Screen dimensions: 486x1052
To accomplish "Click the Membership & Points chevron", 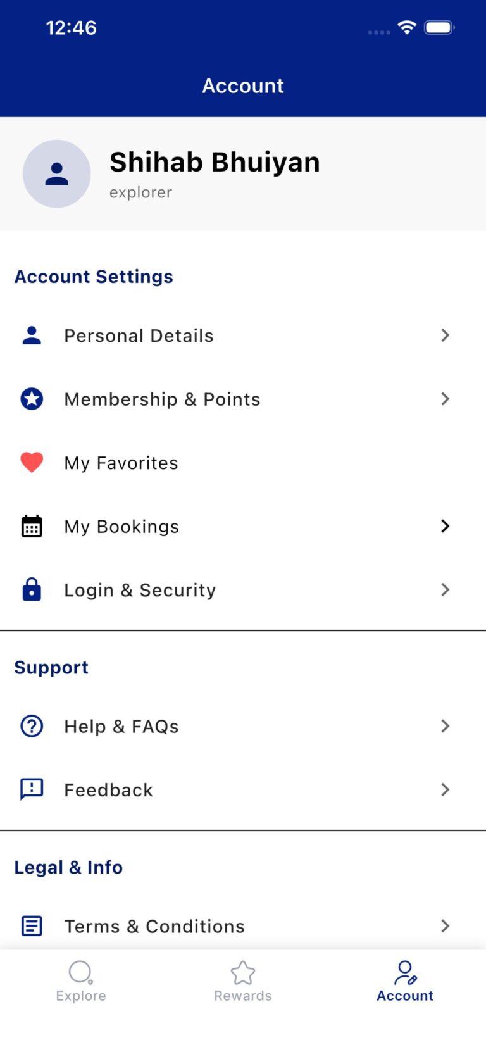I will (x=445, y=399).
